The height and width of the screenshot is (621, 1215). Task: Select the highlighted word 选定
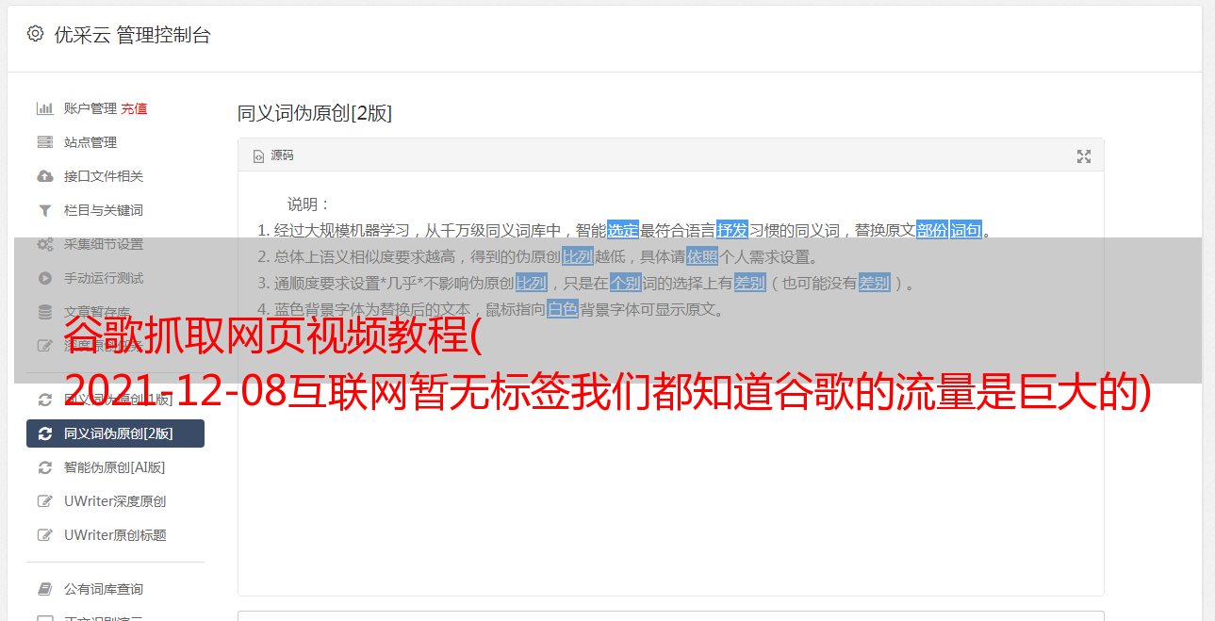click(x=623, y=230)
